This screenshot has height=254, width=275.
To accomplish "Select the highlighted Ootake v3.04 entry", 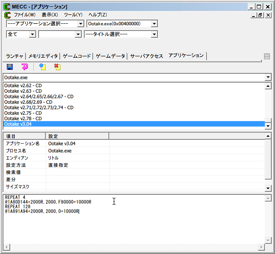I will coord(134,124).
